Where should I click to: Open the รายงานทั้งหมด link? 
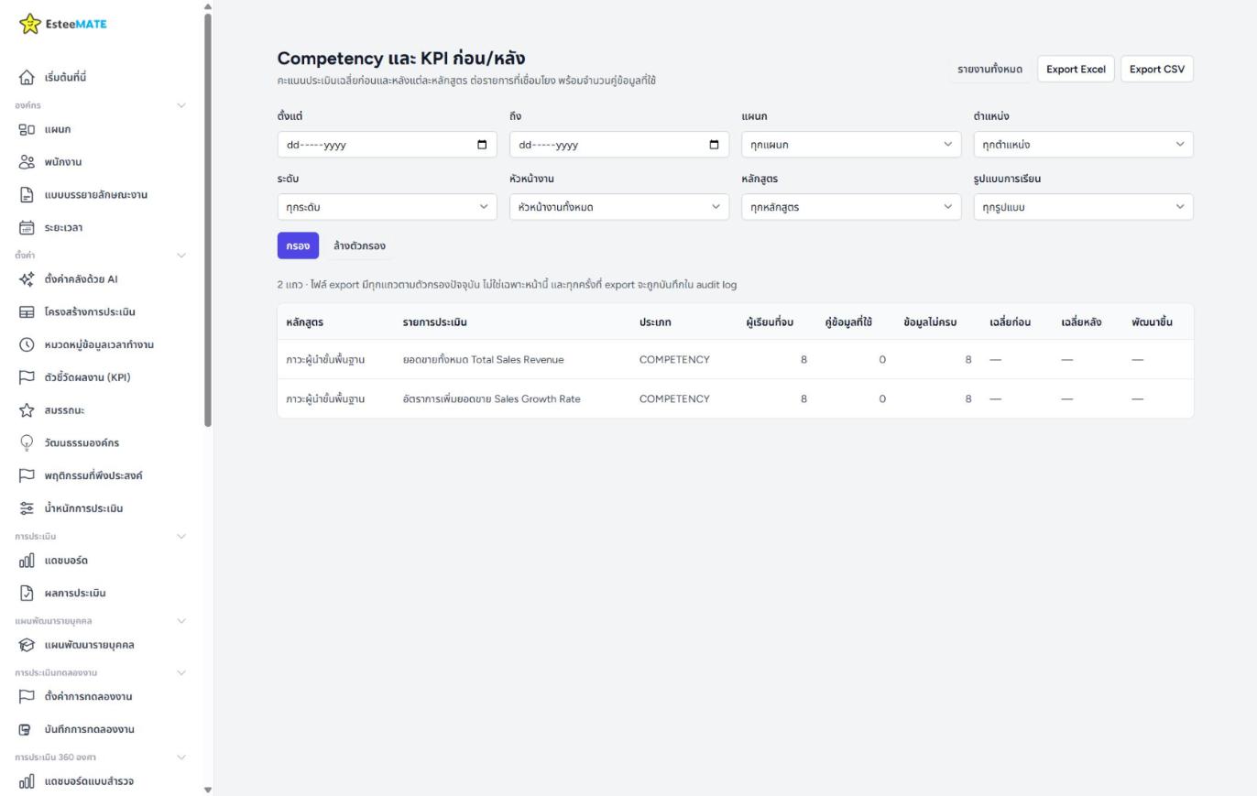989,70
